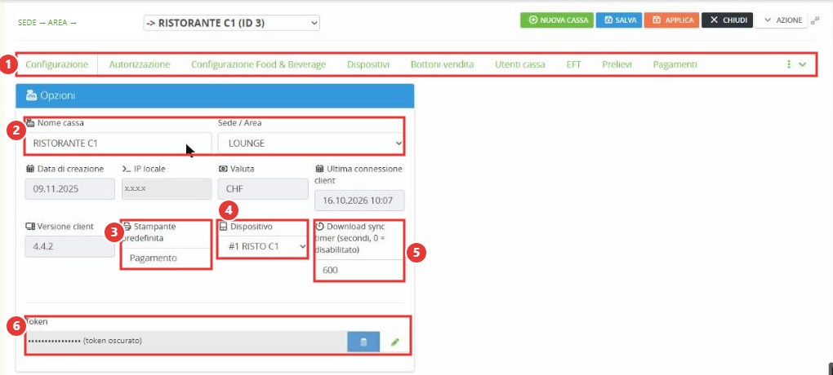
Task: Click the Opzioni panel header icon
Action: point(30,96)
